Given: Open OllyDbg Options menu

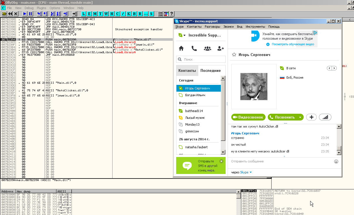Looking at the screenshot, I should (x=55, y=8).
